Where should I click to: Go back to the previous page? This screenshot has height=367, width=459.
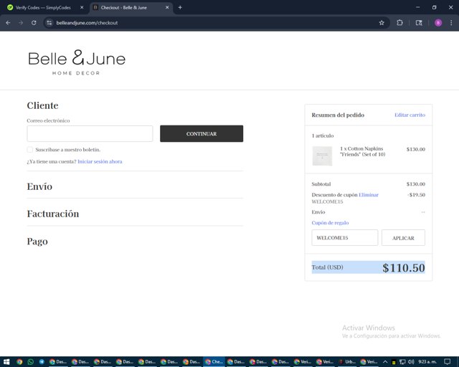click(x=8, y=23)
